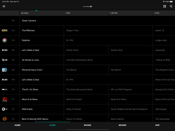175x131 pixels.
Task: Open the hamburger menu
Action: pos(4,6)
